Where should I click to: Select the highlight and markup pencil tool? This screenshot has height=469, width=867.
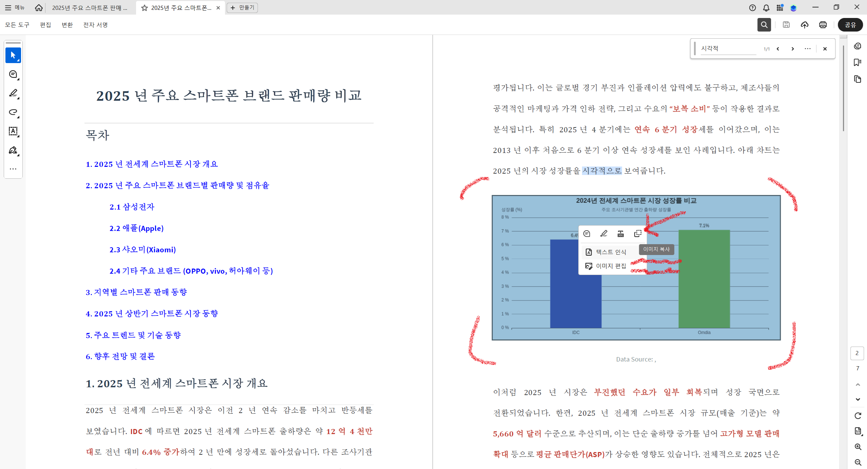coord(13,94)
